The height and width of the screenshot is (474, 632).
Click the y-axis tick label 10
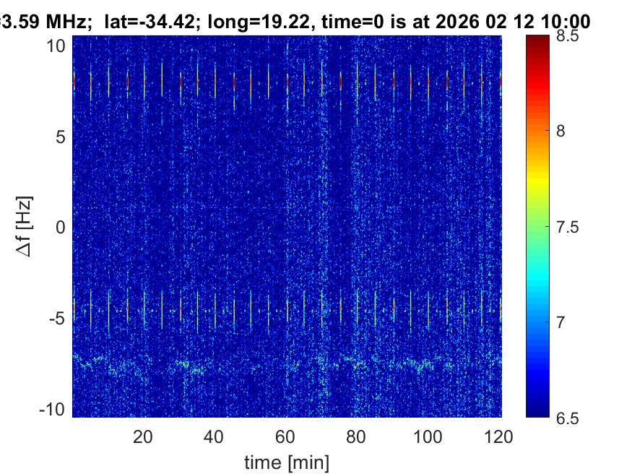click(59, 46)
